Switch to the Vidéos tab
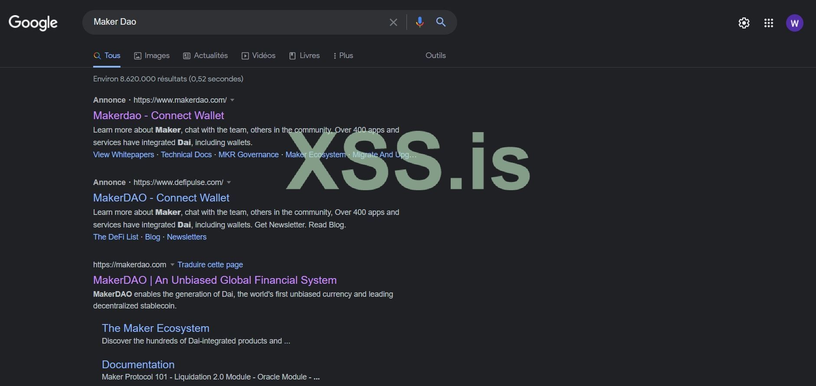The width and height of the screenshot is (816, 386). (258, 55)
